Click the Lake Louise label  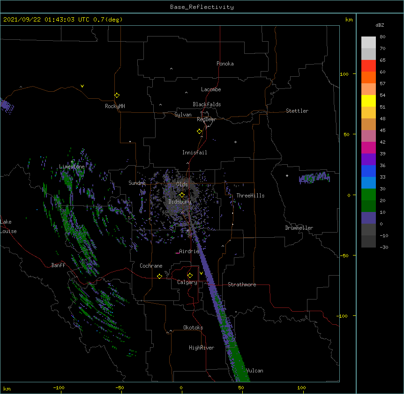coord(8,226)
